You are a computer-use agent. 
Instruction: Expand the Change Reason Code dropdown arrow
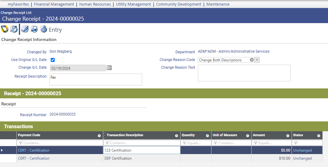[x=257, y=60]
